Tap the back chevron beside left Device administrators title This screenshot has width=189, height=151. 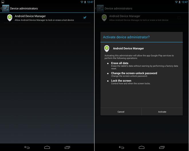coord(1,8)
